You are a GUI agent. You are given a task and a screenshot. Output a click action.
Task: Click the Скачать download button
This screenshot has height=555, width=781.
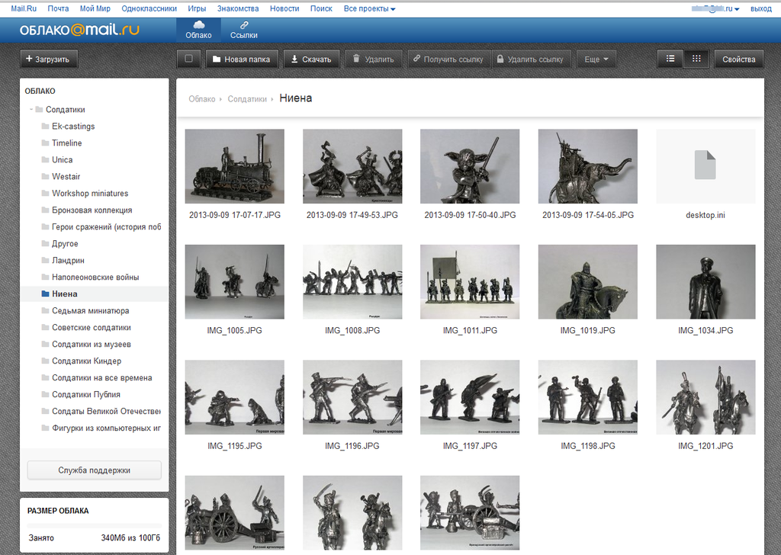coord(311,59)
